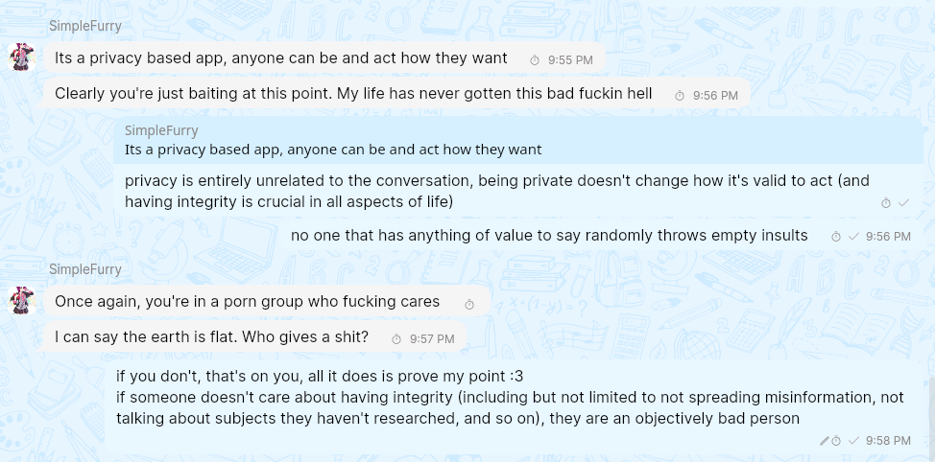Viewport: 935px width, 462px height.
Task: Click the timer icon on the 'empty insults' message
Action: [x=836, y=237]
